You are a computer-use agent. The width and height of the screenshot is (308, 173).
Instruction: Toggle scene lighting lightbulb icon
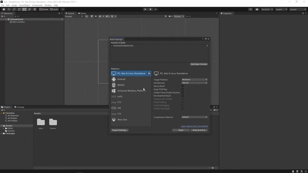(91, 16)
